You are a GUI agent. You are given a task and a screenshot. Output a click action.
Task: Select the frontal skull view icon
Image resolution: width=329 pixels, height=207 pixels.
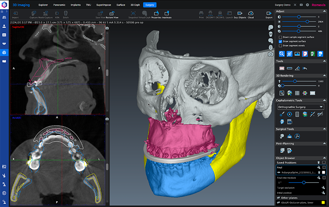pos(271,34)
